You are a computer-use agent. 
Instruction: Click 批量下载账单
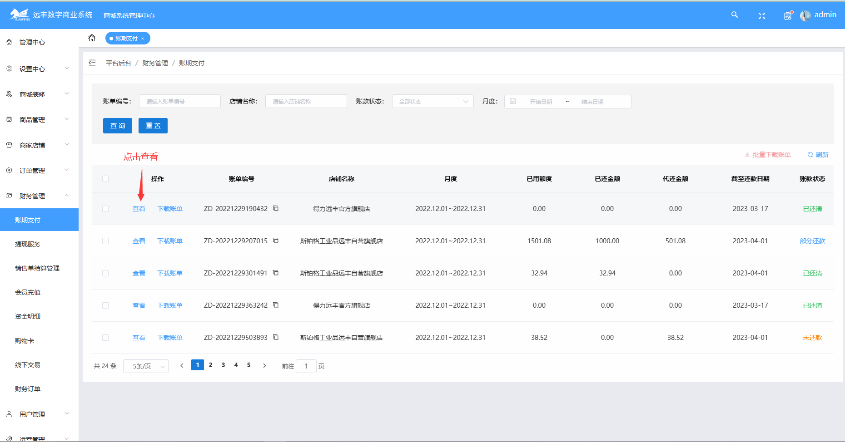768,155
